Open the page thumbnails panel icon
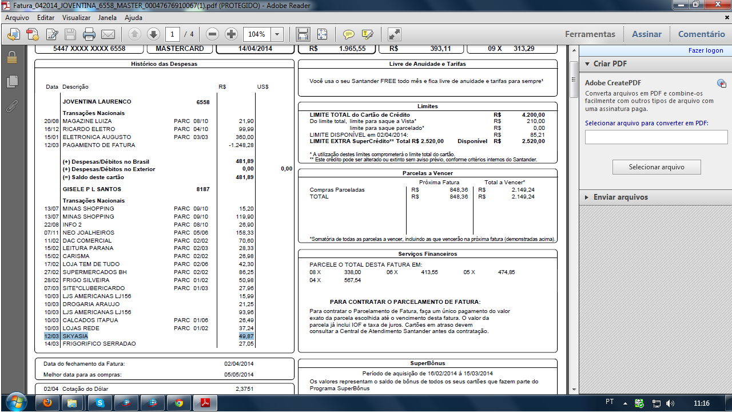This screenshot has width=732, height=412. (11, 82)
